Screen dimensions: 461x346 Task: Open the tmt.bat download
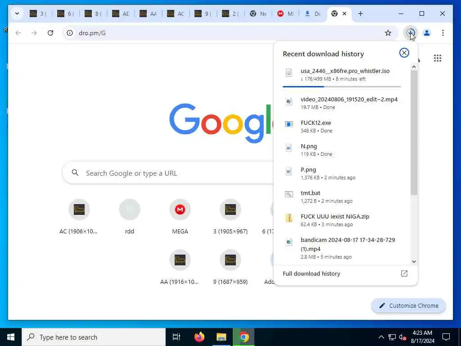click(x=342, y=196)
